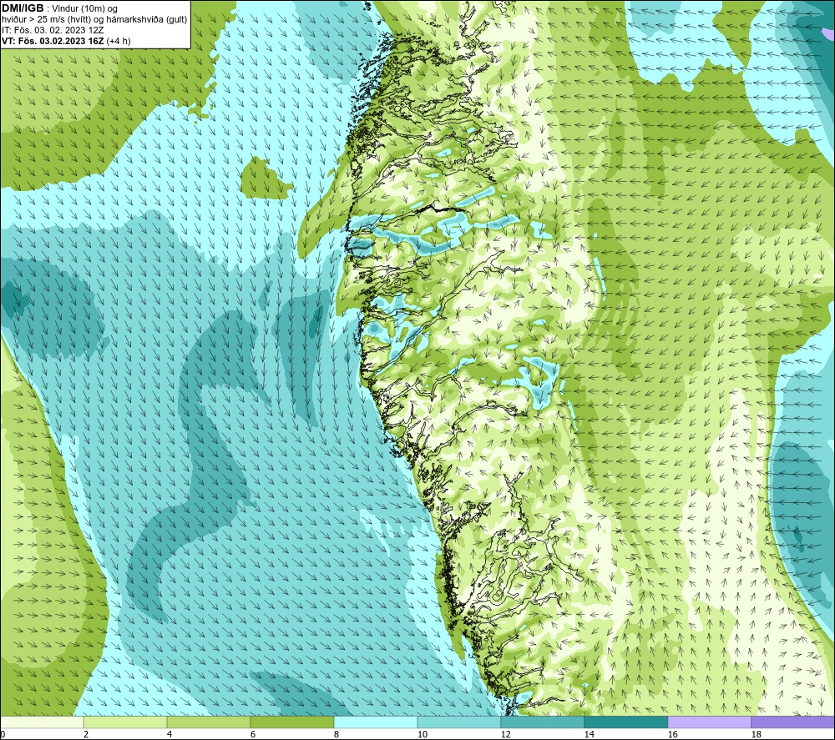
Task: Click the "12" label on the color scale
Action: pyautogui.click(x=505, y=735)
